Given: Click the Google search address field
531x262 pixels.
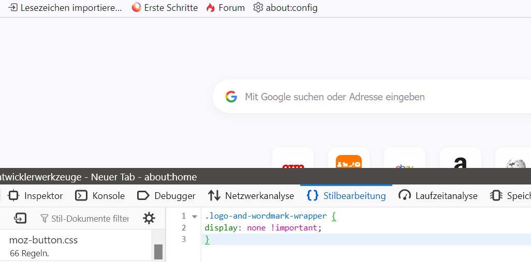Looking at the screenshot, I should (372, 97).
